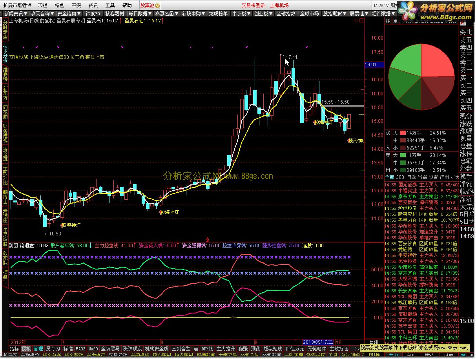Select the 模板 bottom tab
This screenshot has height=359, width=476.
pos(26,348)
